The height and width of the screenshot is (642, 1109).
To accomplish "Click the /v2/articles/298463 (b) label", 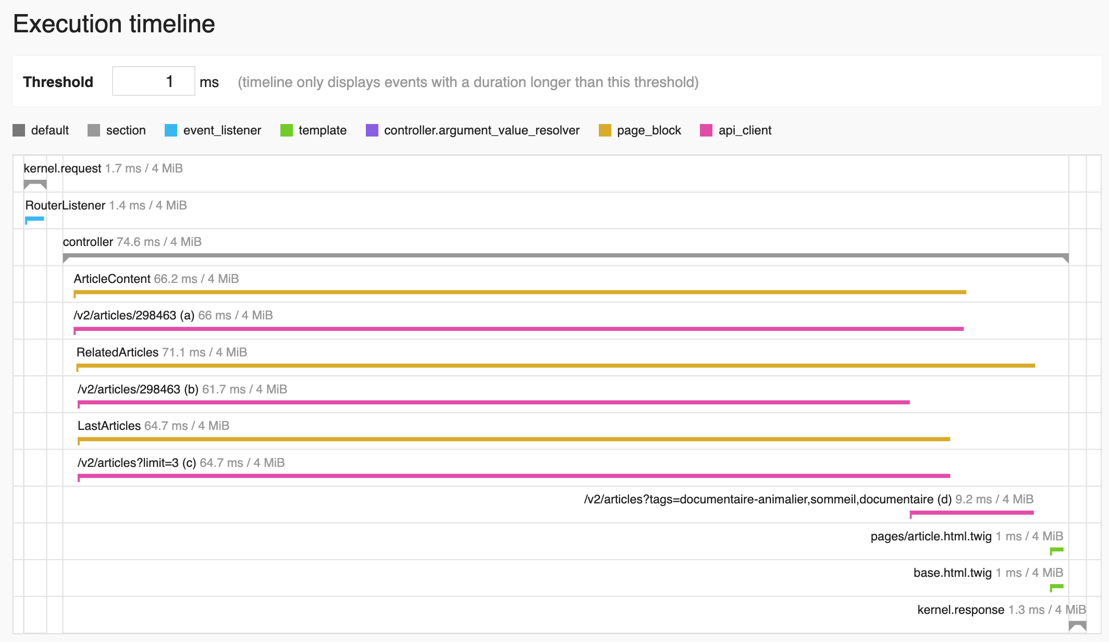I will (x=182, y=389).
